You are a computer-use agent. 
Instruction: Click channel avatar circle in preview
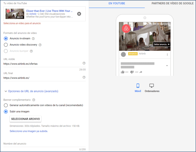123,54
